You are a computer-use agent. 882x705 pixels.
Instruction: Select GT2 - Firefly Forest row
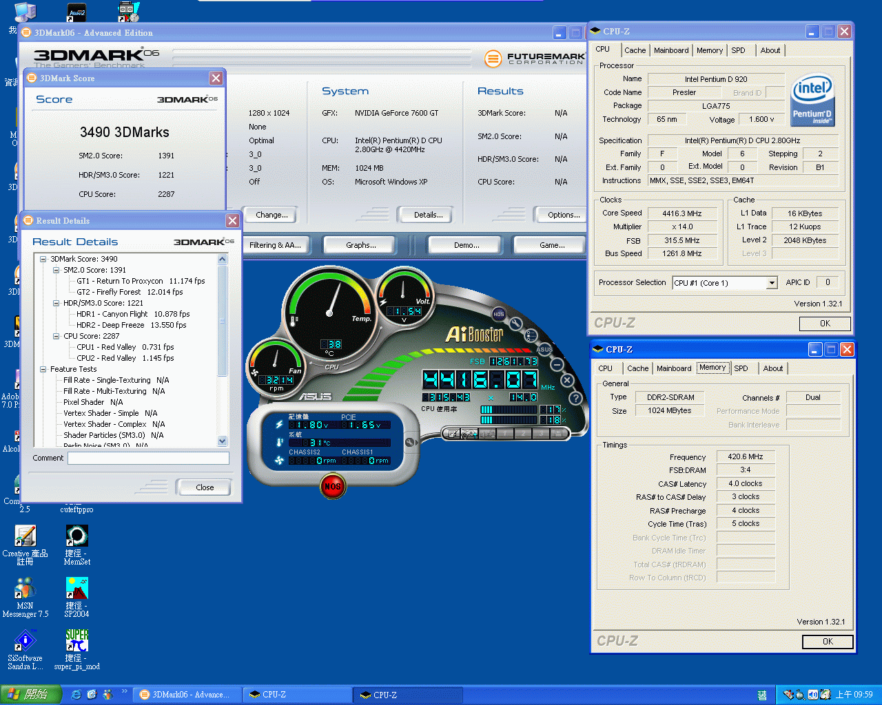pos(130,292)
